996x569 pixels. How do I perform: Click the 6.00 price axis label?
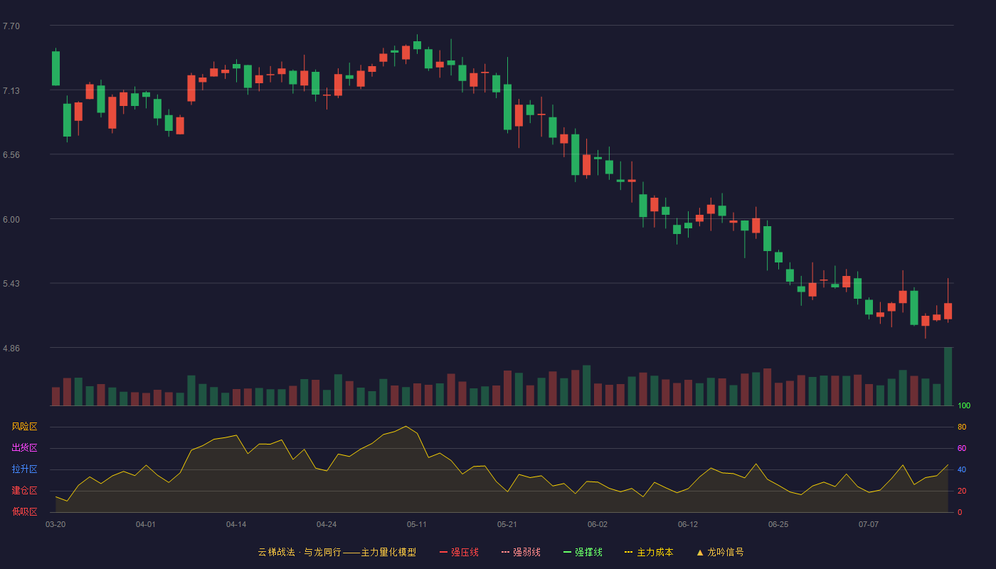11,220
